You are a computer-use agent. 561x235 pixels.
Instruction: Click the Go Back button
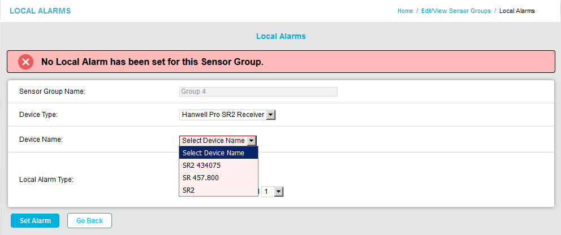click(x=89, y=221)
